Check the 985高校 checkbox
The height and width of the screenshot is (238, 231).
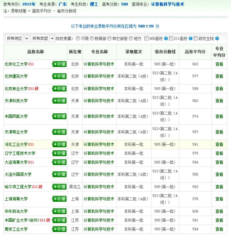[x=146, y=39]
